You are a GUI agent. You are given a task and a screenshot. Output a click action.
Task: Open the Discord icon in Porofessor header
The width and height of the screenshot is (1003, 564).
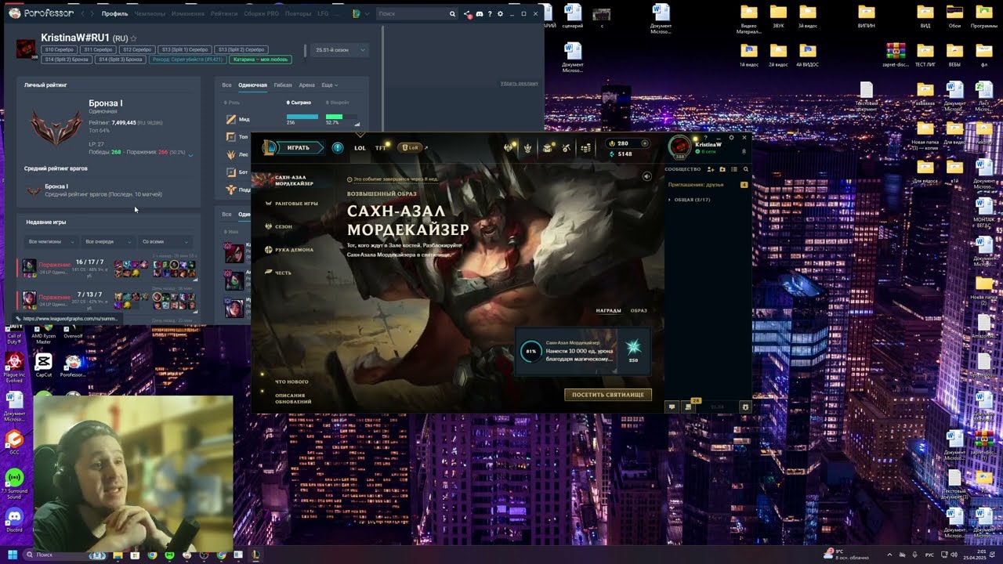coord(480,13)
